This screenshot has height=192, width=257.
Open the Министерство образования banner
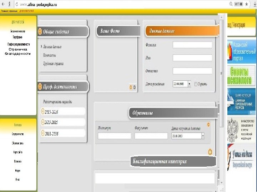pyautogui.click(x=241, y=130)
